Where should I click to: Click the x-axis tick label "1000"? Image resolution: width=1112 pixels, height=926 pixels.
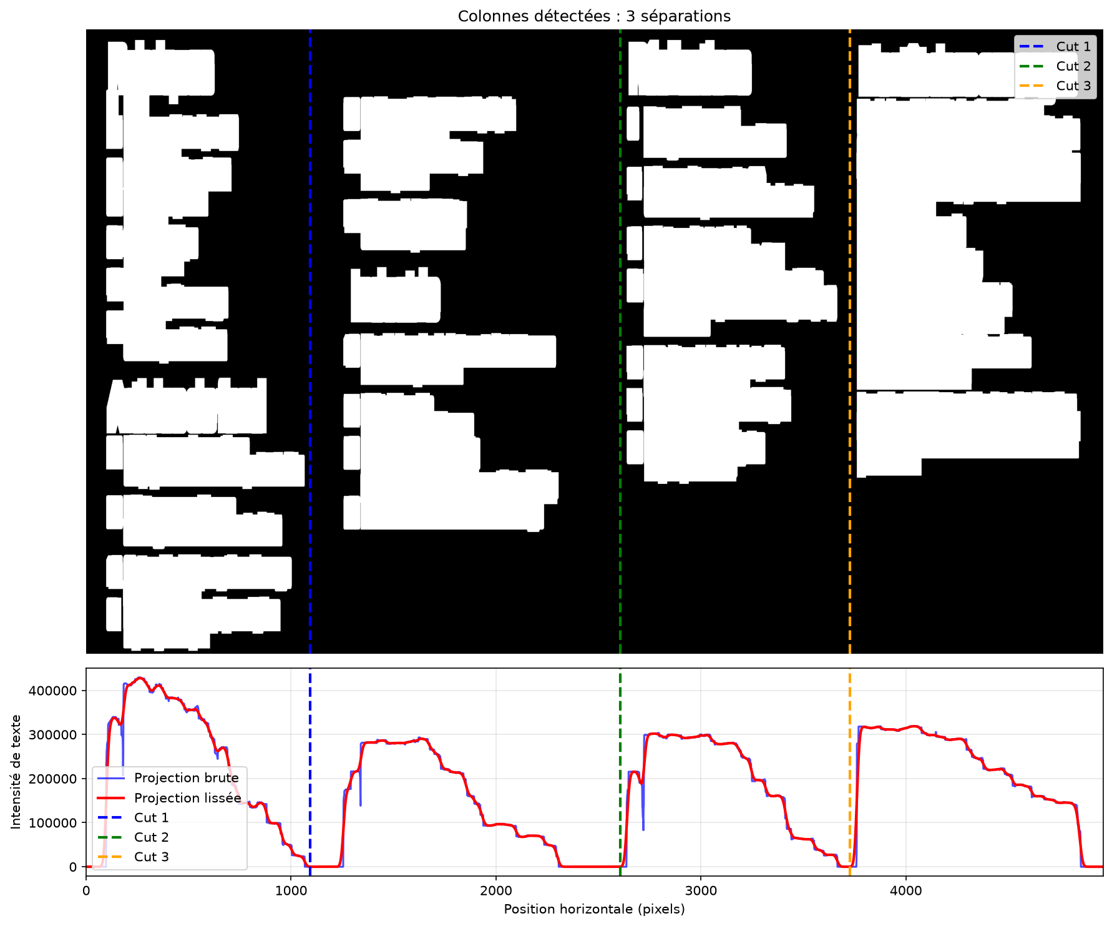pyautogui.click(x=291, y=891)
